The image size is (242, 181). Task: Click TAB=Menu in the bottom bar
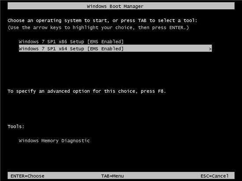coord(112,176)
